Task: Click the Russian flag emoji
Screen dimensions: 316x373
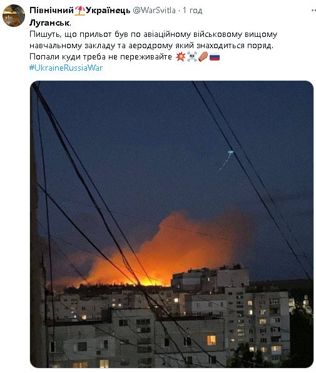Action: point(215,57)
